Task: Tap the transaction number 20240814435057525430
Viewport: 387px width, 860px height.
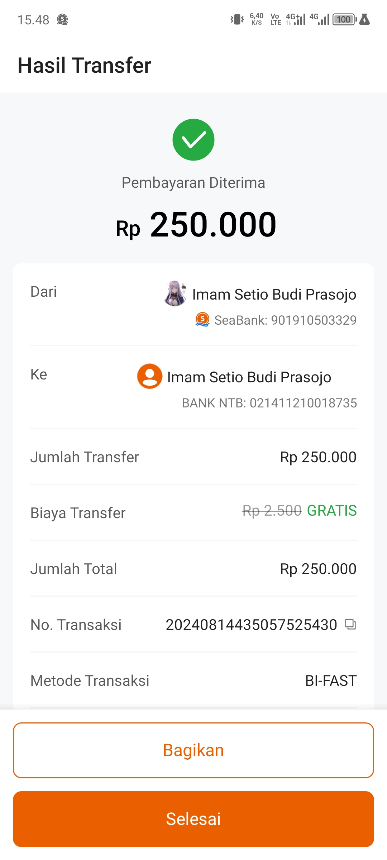Action: coord(251,625)
